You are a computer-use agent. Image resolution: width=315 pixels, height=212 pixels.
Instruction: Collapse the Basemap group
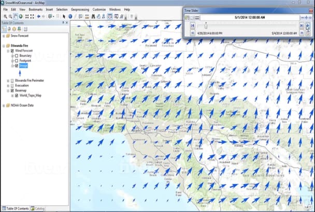(x=8, y=90)
